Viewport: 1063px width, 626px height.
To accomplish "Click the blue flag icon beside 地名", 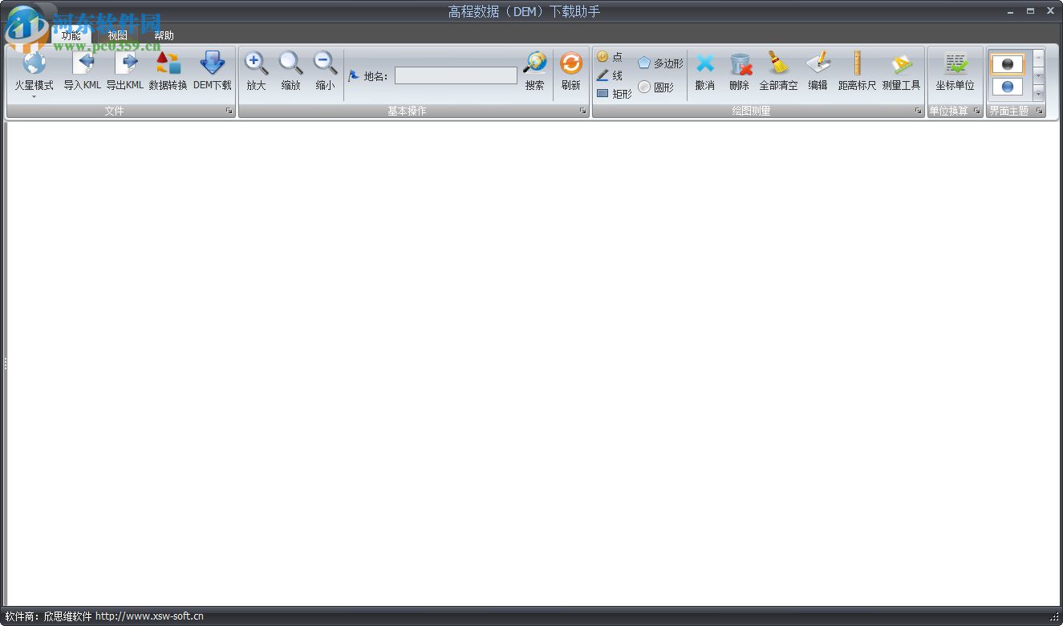I will (x=354, y=76).
